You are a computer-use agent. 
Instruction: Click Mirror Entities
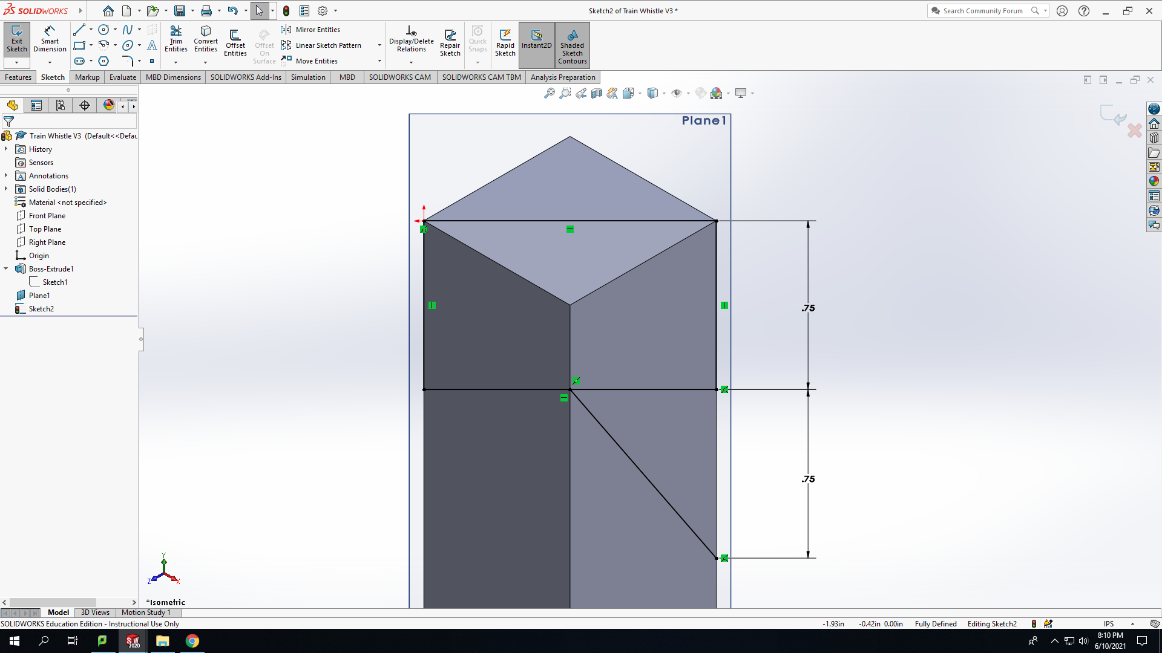click(x=310, y=30)
